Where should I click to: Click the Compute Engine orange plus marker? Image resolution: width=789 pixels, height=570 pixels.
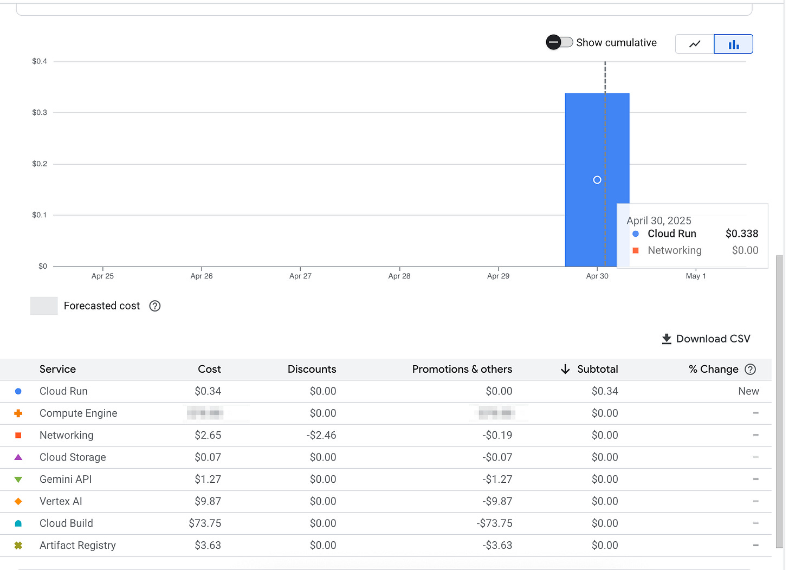click(18, 413)
